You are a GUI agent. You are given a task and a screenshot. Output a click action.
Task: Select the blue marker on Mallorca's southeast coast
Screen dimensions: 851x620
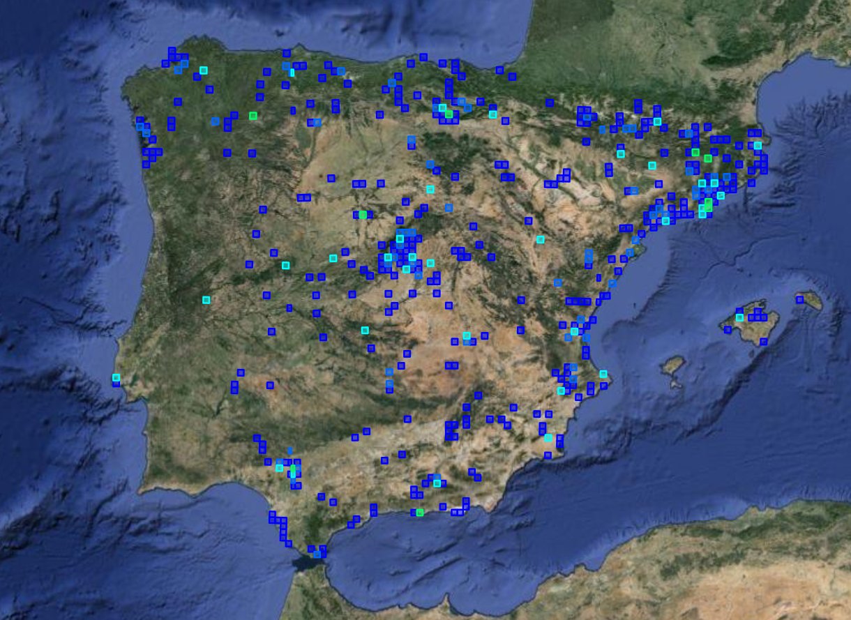764,342
